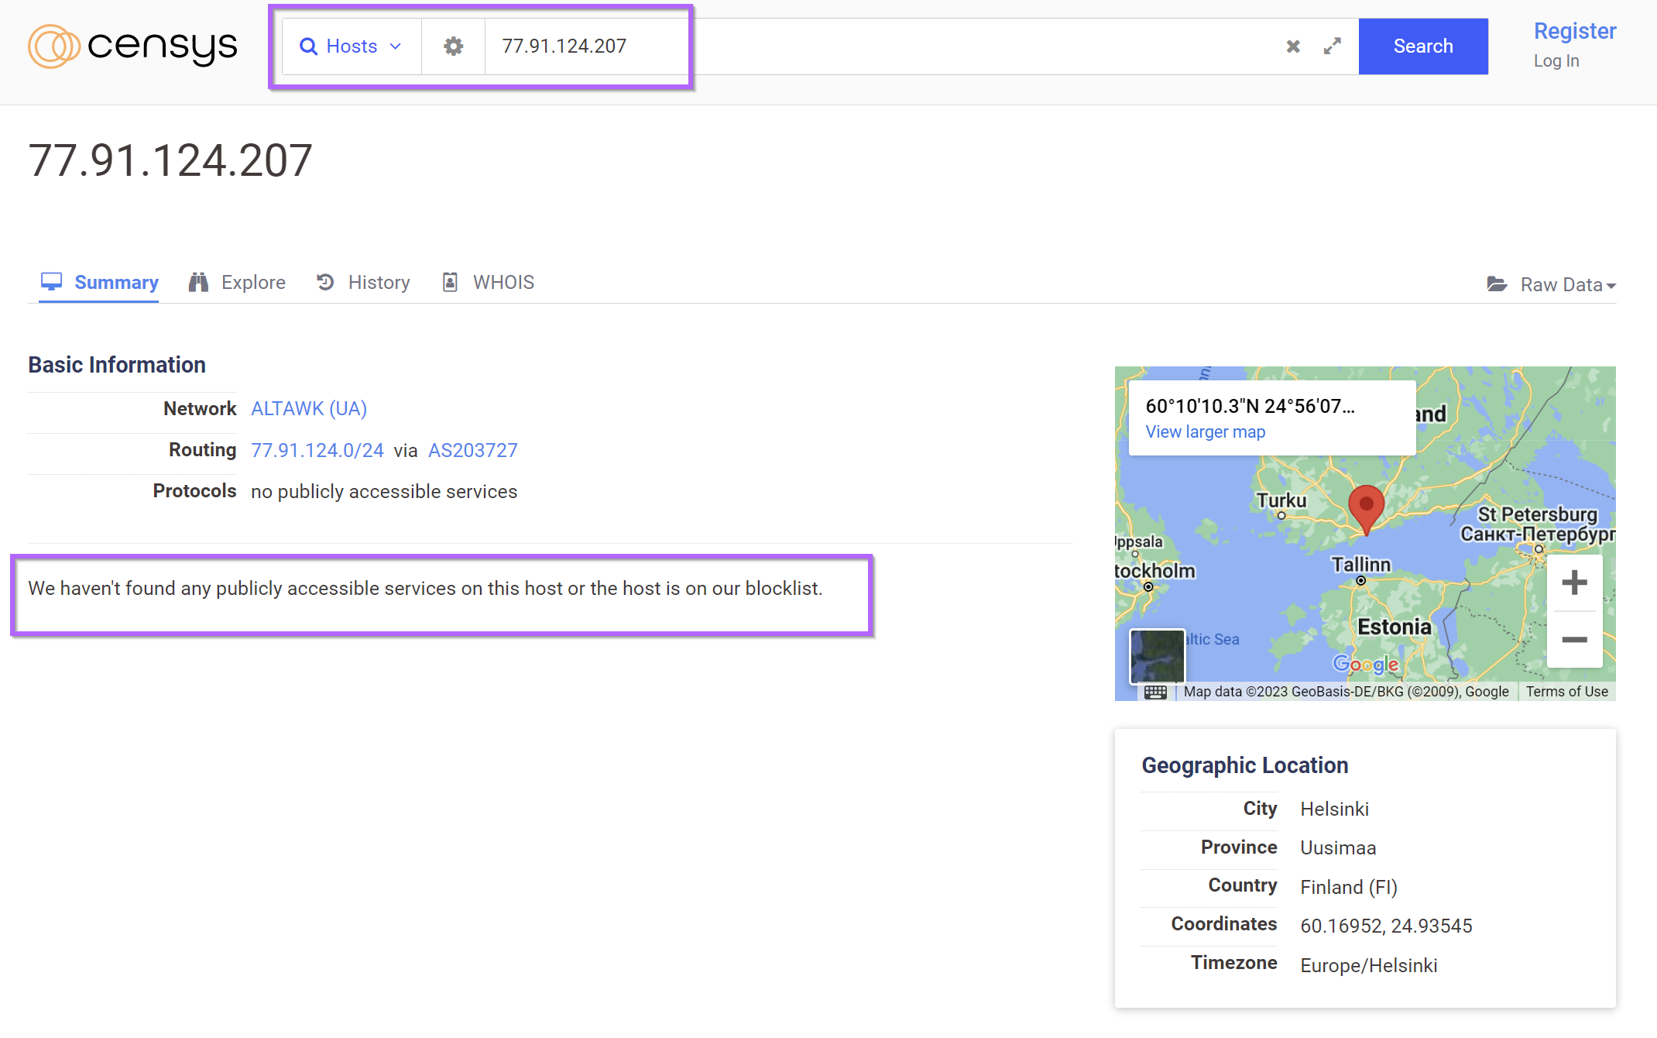Switch map to satellite view thumbnail
Screen dimensions: 1657x1038
click(x=1157, y=656)
